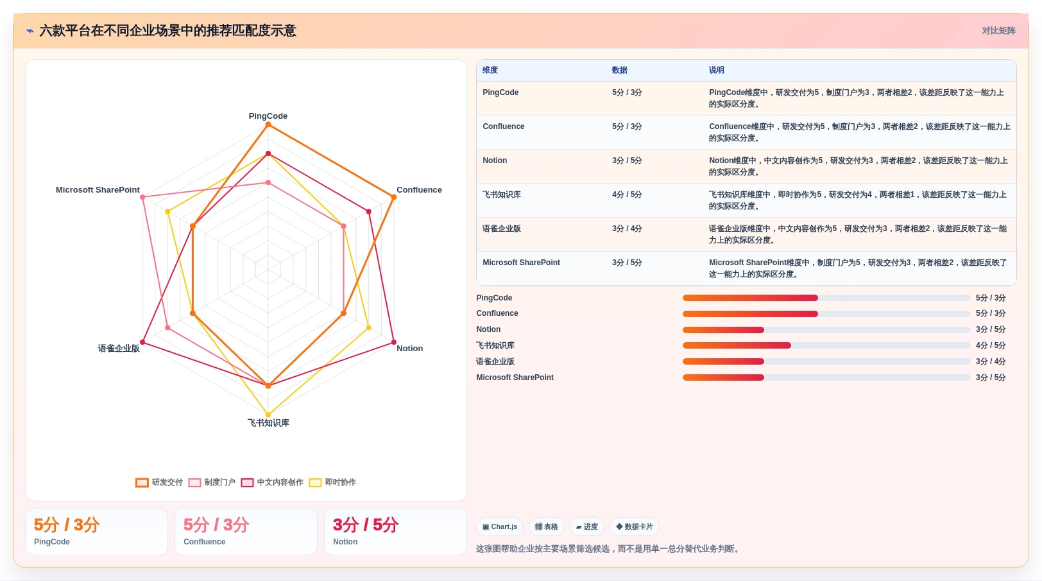Click the crimson data point at Notion vertex
This screenshot has width=1042, height=581.
(x=393, y=342)
